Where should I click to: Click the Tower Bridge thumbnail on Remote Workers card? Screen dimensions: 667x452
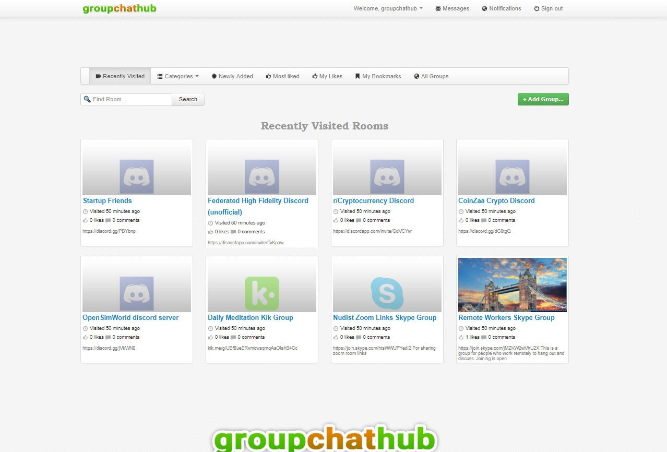click(512, 284)
